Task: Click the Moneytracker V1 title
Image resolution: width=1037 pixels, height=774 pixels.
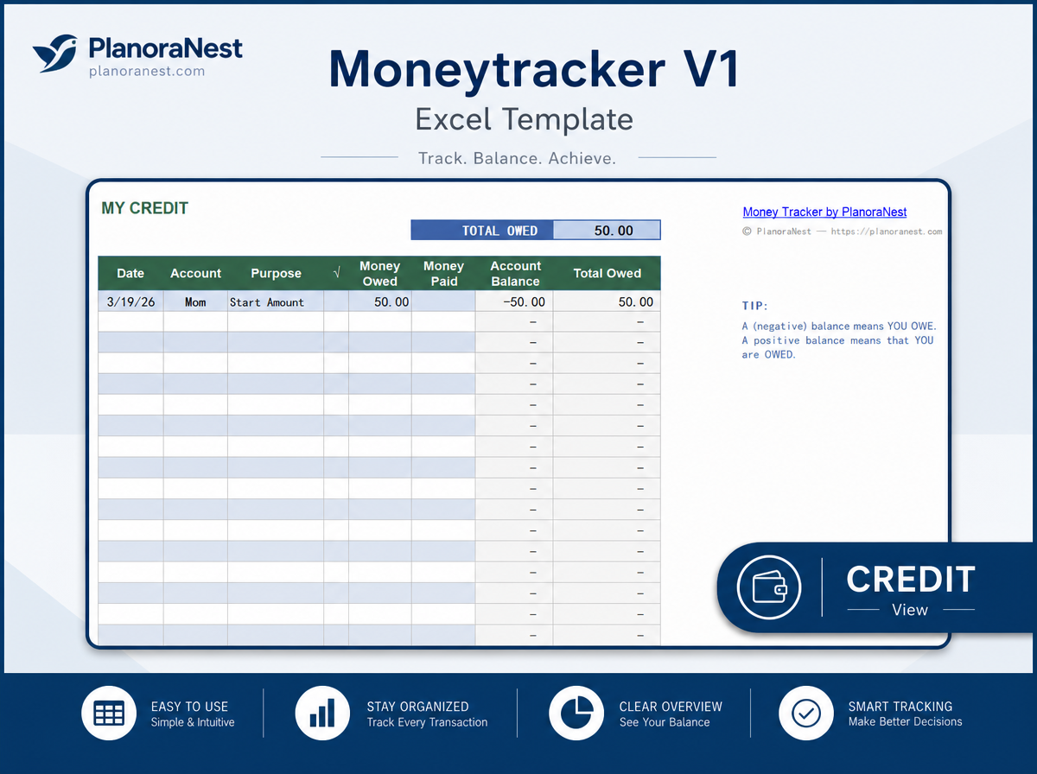Action: point(535,70)
